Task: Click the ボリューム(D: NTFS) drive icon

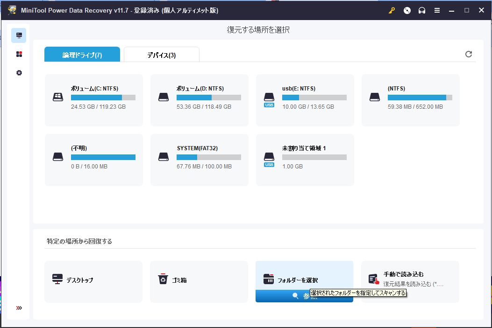Action: pos(164,97)
